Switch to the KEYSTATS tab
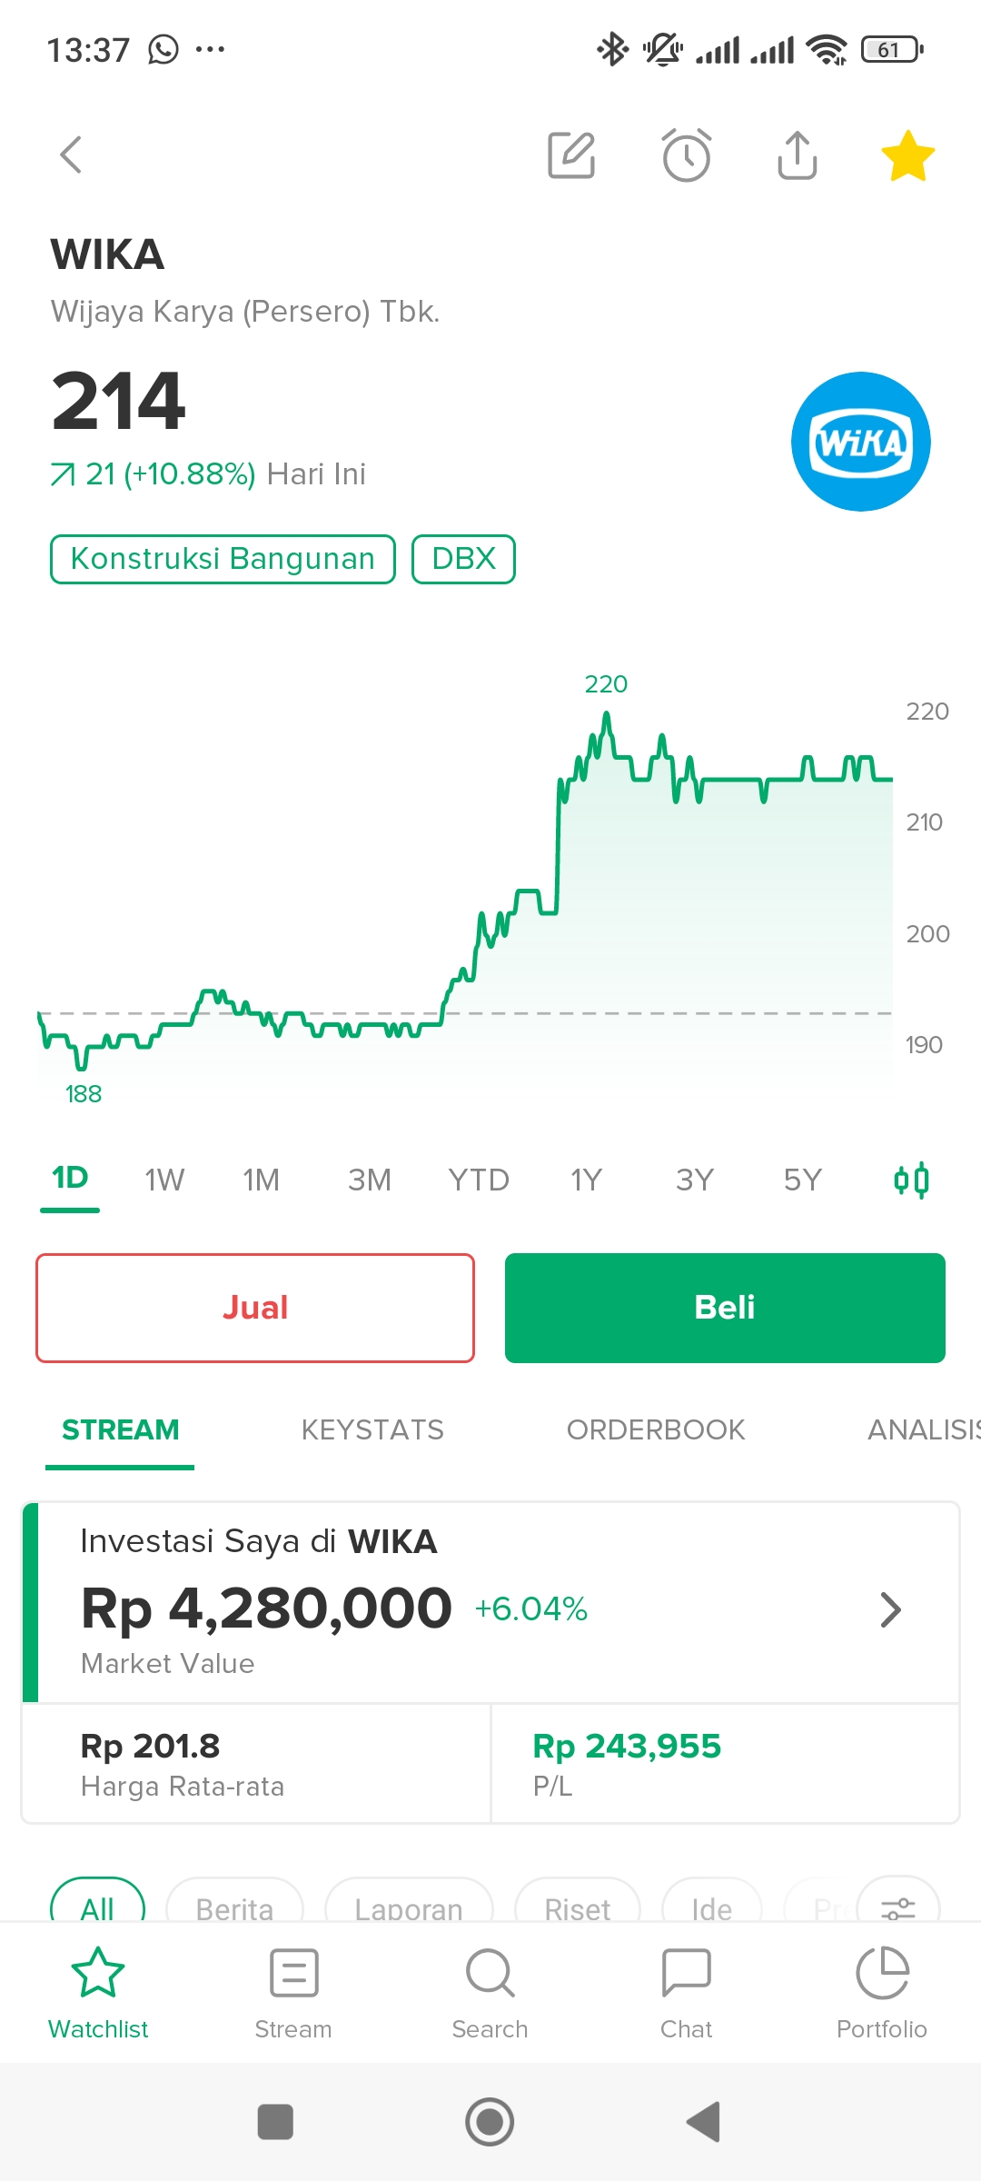This screenshot has width=981, height=2181. [x=372, y=1430]
